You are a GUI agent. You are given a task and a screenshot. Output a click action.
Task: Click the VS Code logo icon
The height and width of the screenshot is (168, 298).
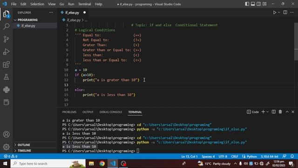5,4
